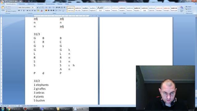Open the Znajdź find dropdown

point(189,7)
